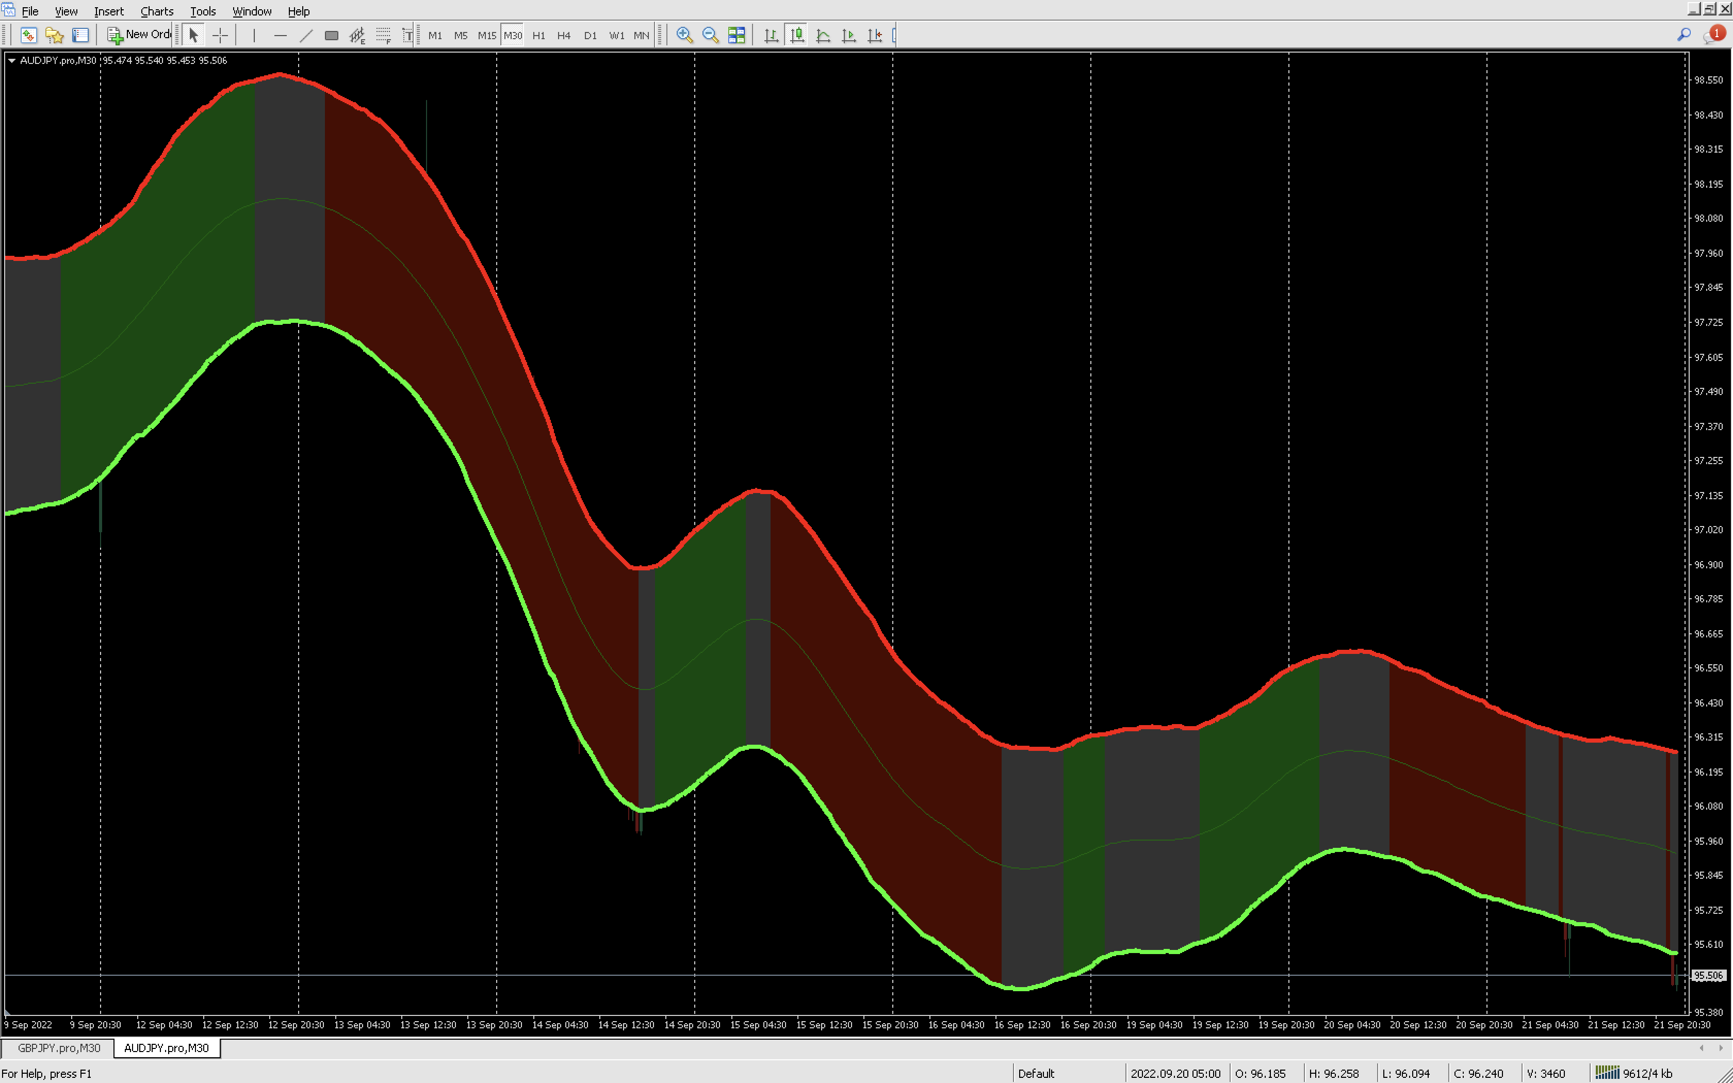
Task: Toggle the chart auto scroll button
Action: click(848, 35)
